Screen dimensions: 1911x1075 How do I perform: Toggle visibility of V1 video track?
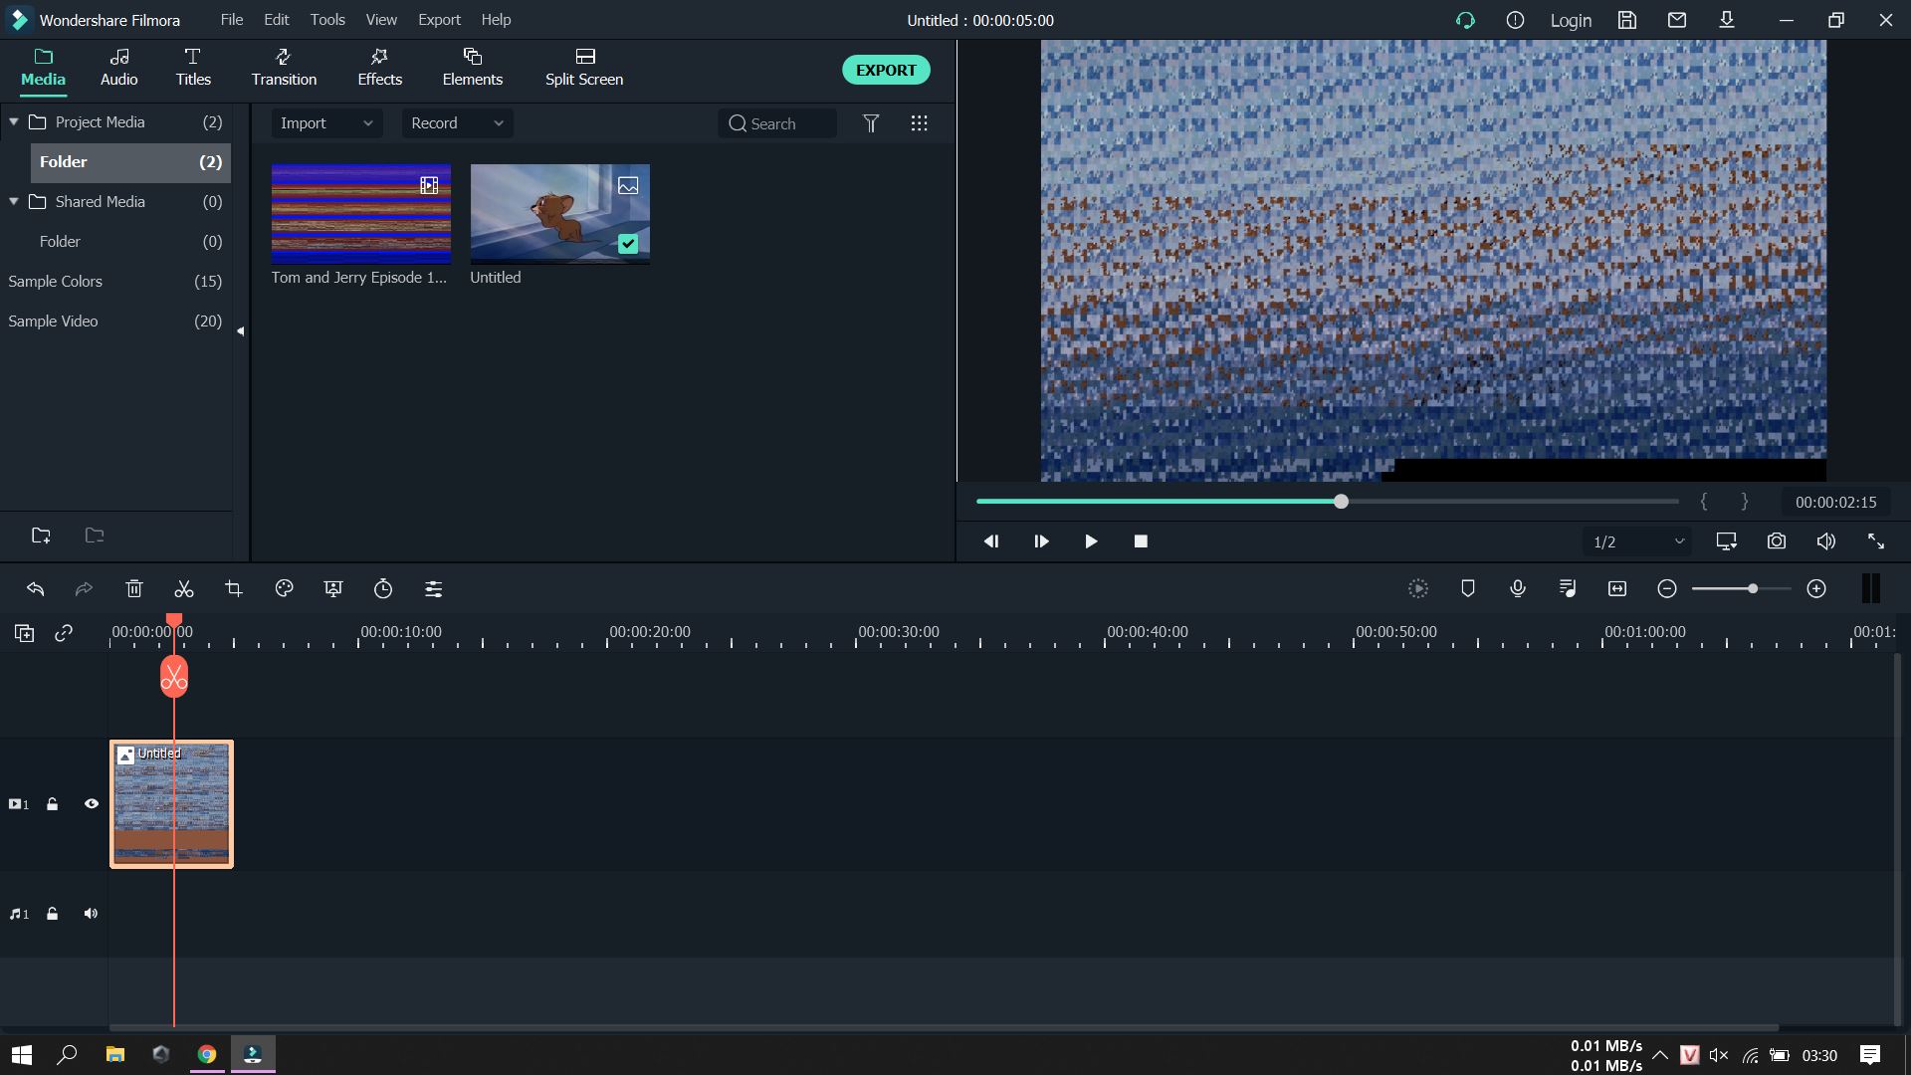point(91,803)
